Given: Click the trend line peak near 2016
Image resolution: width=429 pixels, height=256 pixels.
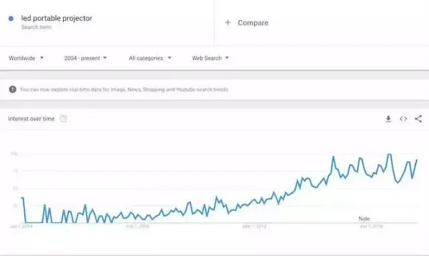Looking at the screenshot, I should tap(389, 155).
